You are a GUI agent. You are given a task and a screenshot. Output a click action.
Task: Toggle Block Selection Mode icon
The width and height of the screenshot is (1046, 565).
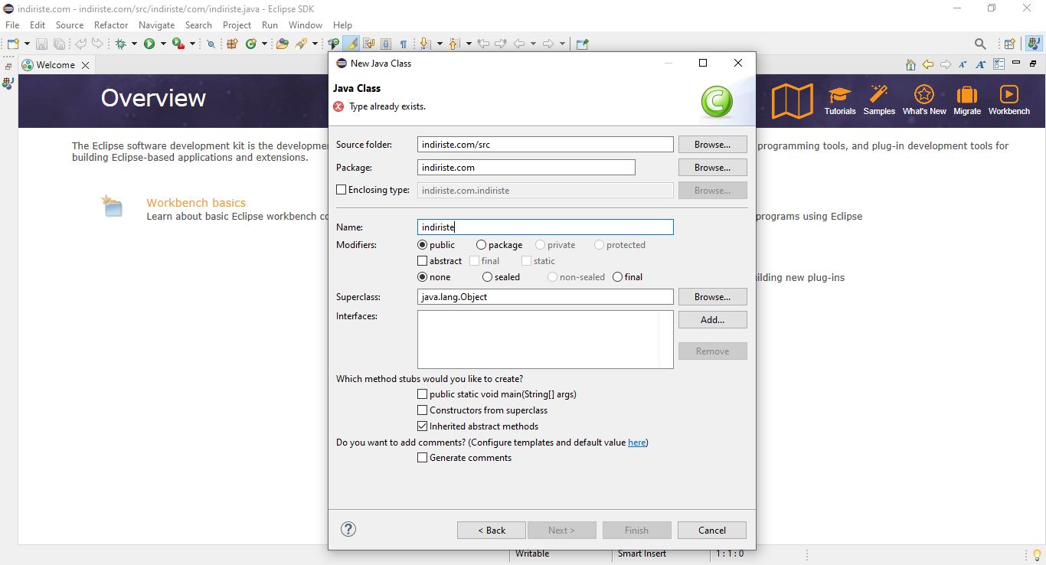tap(385, 44)
